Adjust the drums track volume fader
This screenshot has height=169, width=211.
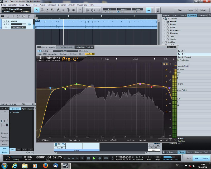18,24
